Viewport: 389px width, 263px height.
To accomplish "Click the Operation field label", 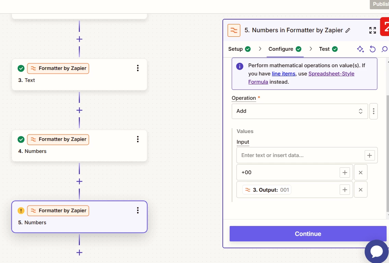I will point(244,98).
